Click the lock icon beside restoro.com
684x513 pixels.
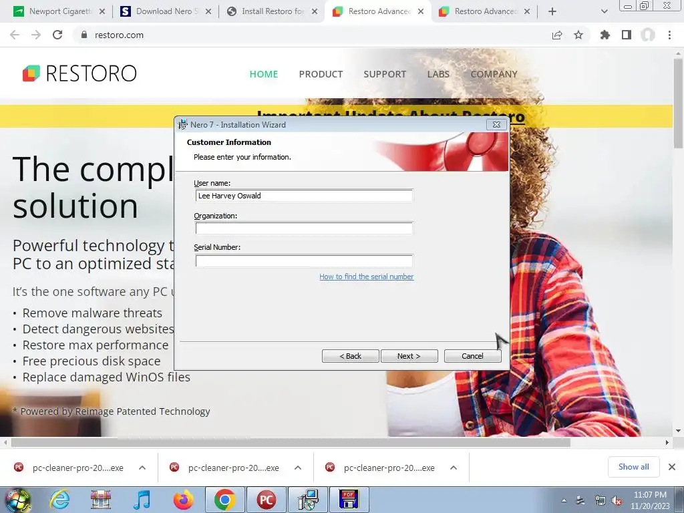coord(84,35)
